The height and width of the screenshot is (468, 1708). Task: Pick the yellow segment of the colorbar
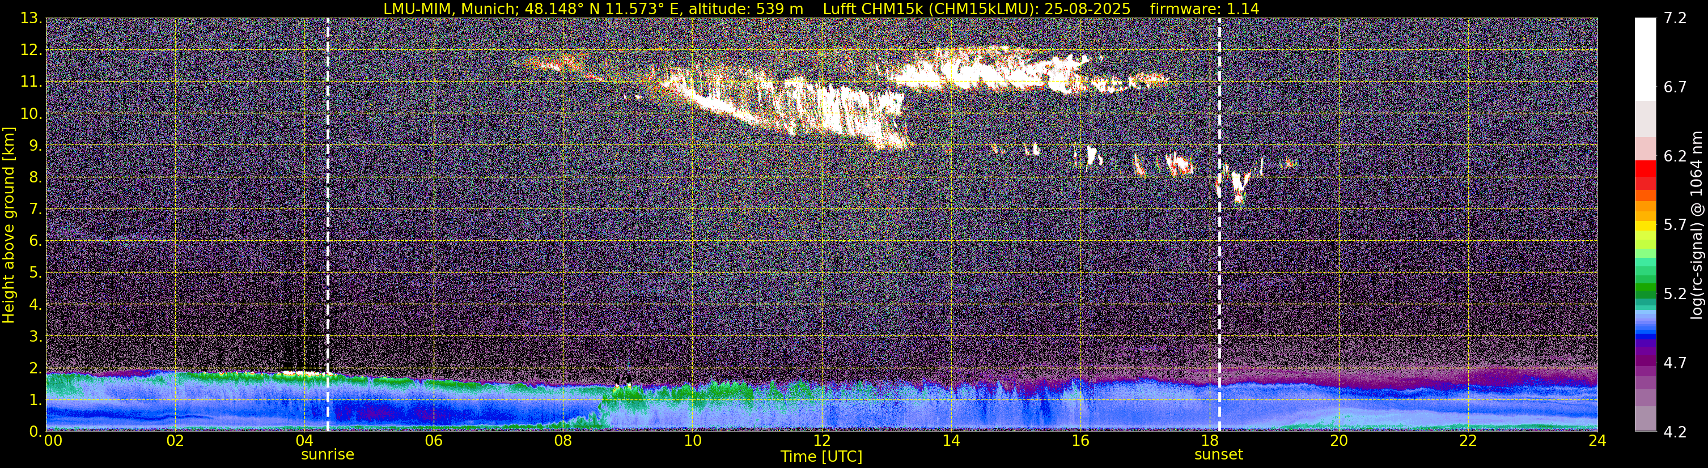[x=1645, y=226]
